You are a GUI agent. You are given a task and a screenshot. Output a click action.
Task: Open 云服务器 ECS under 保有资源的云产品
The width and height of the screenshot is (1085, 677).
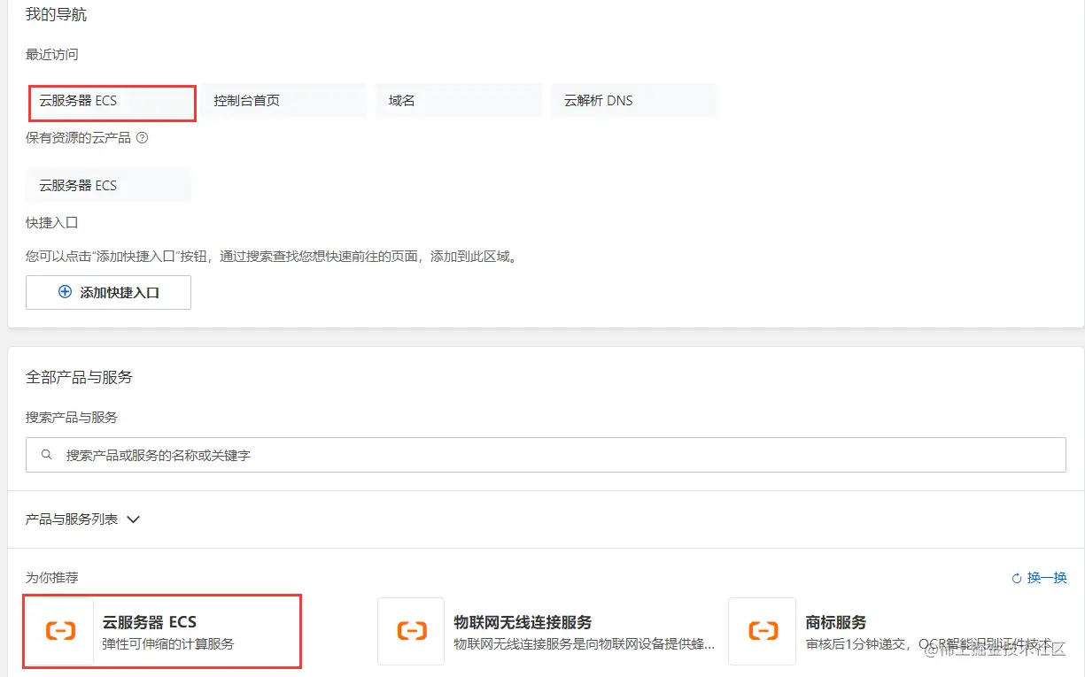(108, 186)
